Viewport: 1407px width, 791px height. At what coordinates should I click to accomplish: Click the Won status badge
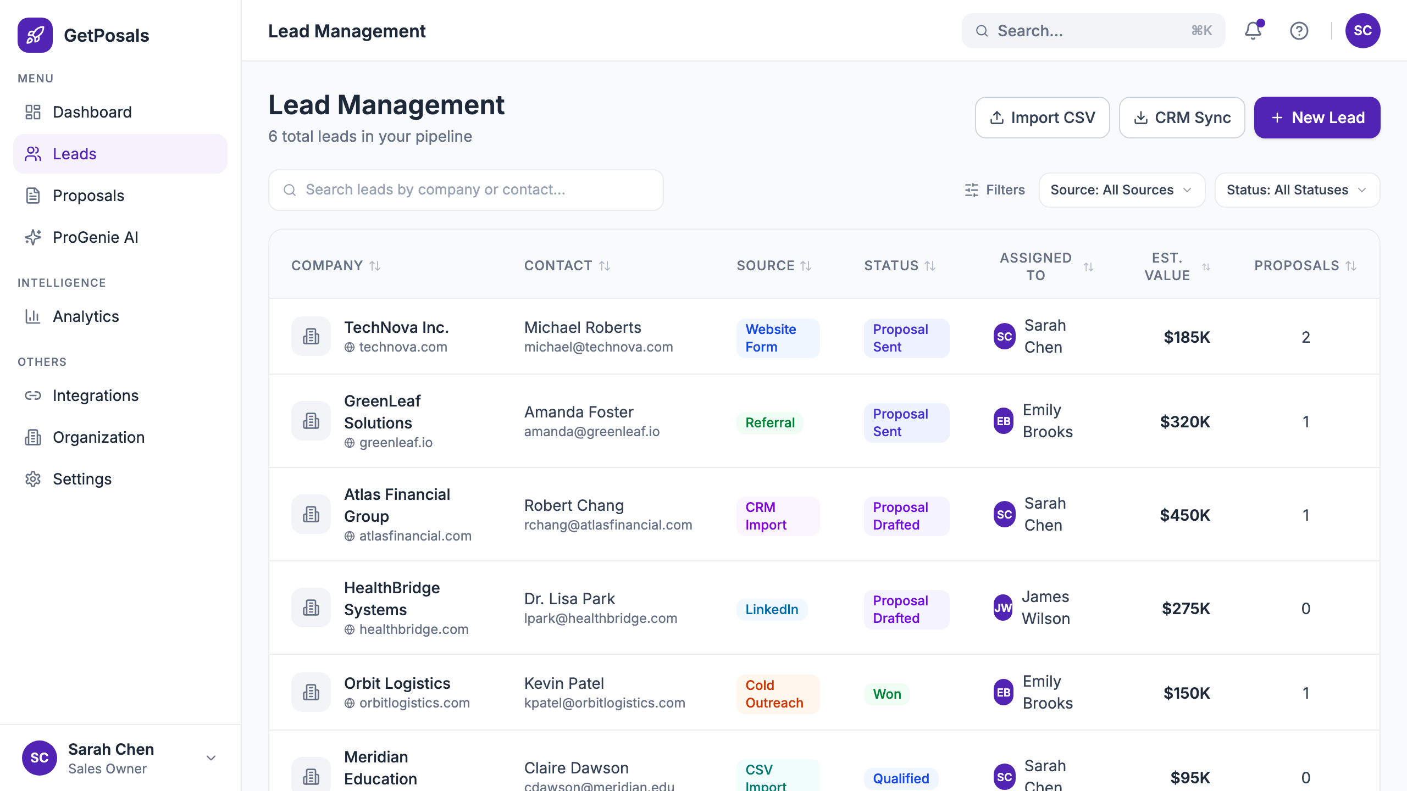(887, 694)
